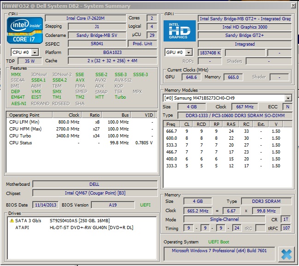This screenshot has width=299, height=266.
Task: Click the GPU memory clock 665.0 value
Action: click(x=233, y=77)
